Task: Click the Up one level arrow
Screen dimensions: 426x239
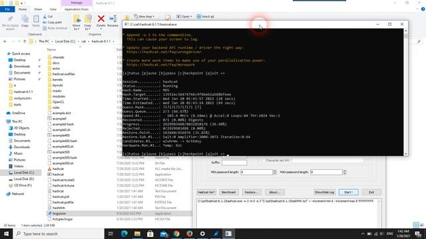Action: pos(25,41)
